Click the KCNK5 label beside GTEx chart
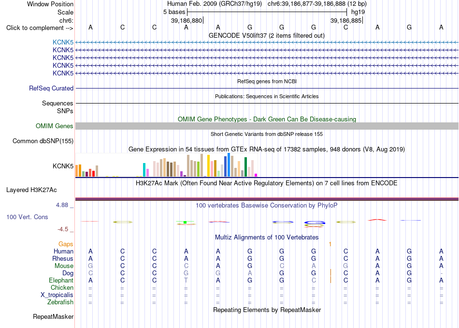The width and height of the screenshot is (459, 328). (x=63, y=166)
